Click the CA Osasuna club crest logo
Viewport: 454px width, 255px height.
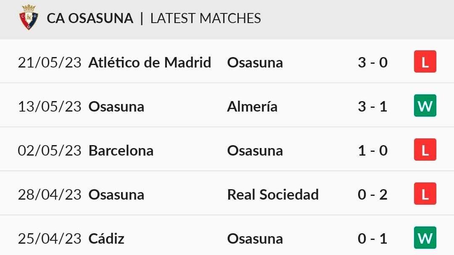[29, 17]
